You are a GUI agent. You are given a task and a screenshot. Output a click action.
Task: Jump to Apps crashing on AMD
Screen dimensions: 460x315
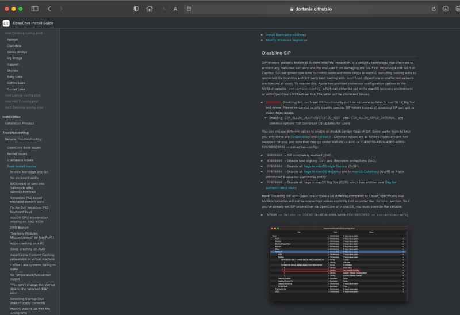pos(27,244)
